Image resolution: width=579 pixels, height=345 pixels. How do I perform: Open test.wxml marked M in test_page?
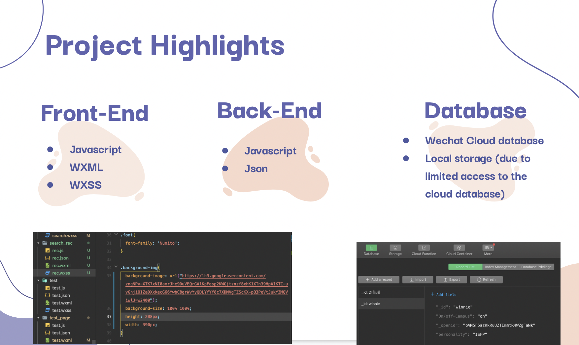(62, 340)
